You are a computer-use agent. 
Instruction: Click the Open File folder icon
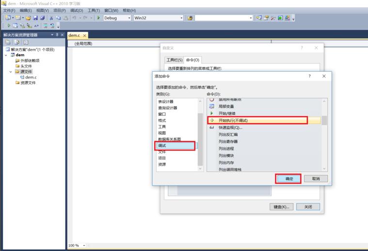[29, 18]
